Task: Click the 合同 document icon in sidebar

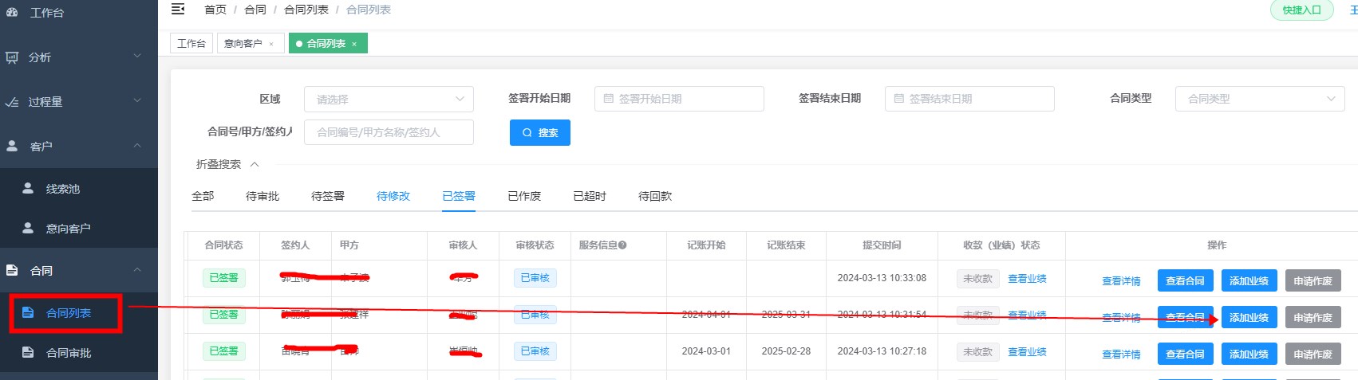Action: click(12, 270)
